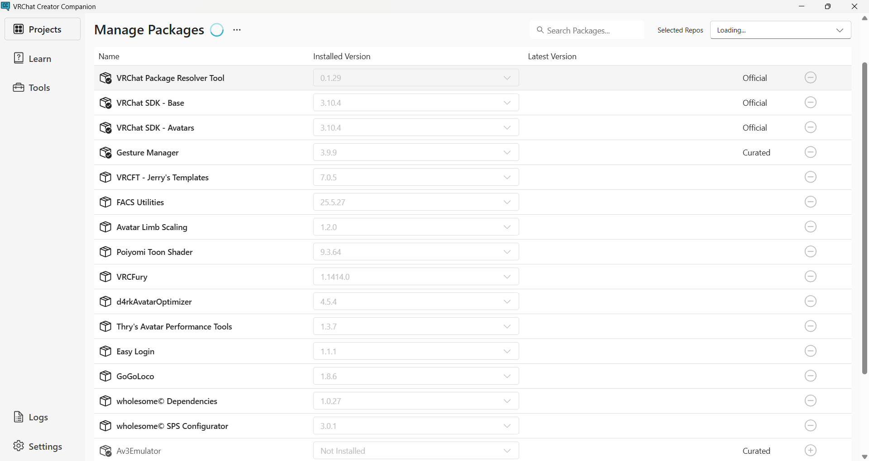Switch to the Tools section
This screenshot has height=461, width=869.
(43, 87)
